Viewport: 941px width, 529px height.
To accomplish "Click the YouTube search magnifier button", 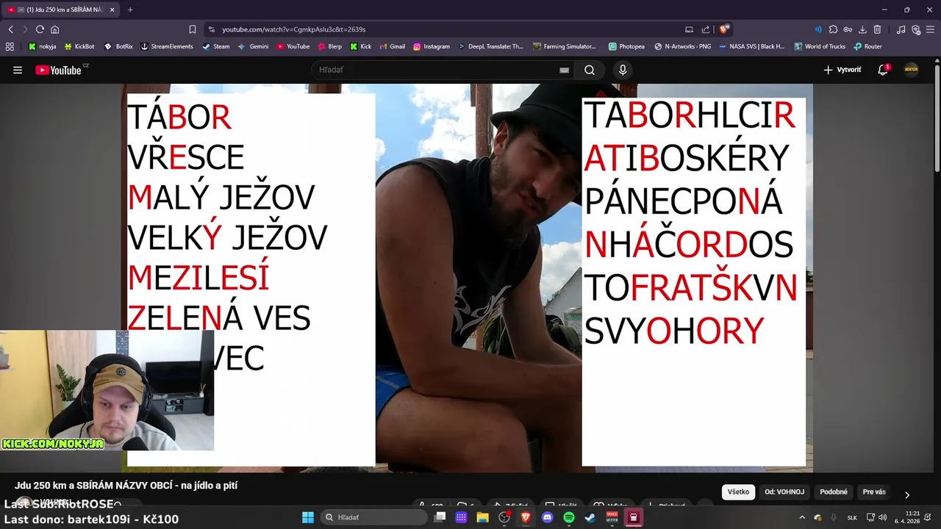I will pyautogui.click(x=590, y=70).
